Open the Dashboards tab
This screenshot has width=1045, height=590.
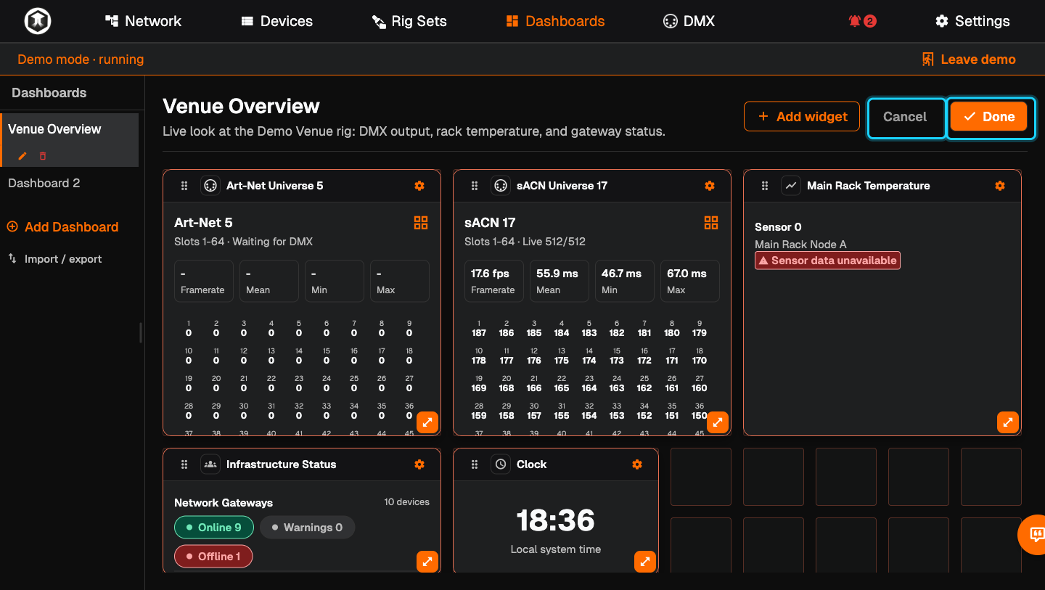click(555, 21)
